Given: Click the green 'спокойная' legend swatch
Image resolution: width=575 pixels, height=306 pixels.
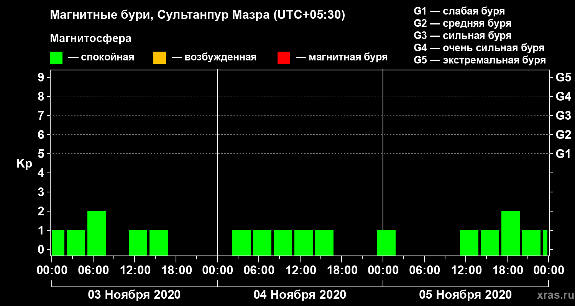Looking at the screenshot, I should tap(56, 58).
